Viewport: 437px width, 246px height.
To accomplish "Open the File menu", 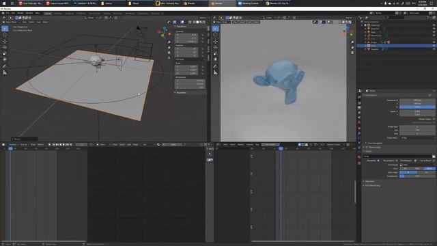I will coord(8,13).
